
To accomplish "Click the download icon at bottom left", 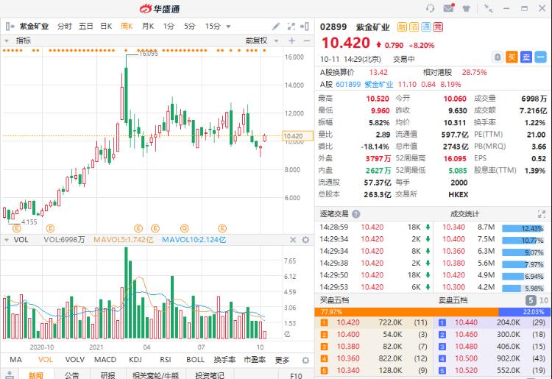I will pos(10,375).
